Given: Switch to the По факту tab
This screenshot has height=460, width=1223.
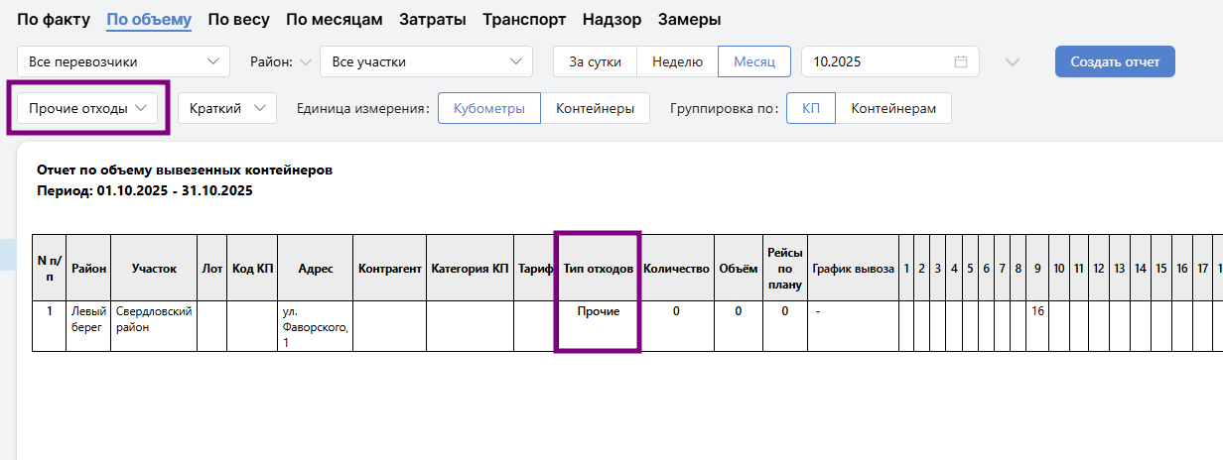Looking at the screenshot, I should (x=54, y=19).
